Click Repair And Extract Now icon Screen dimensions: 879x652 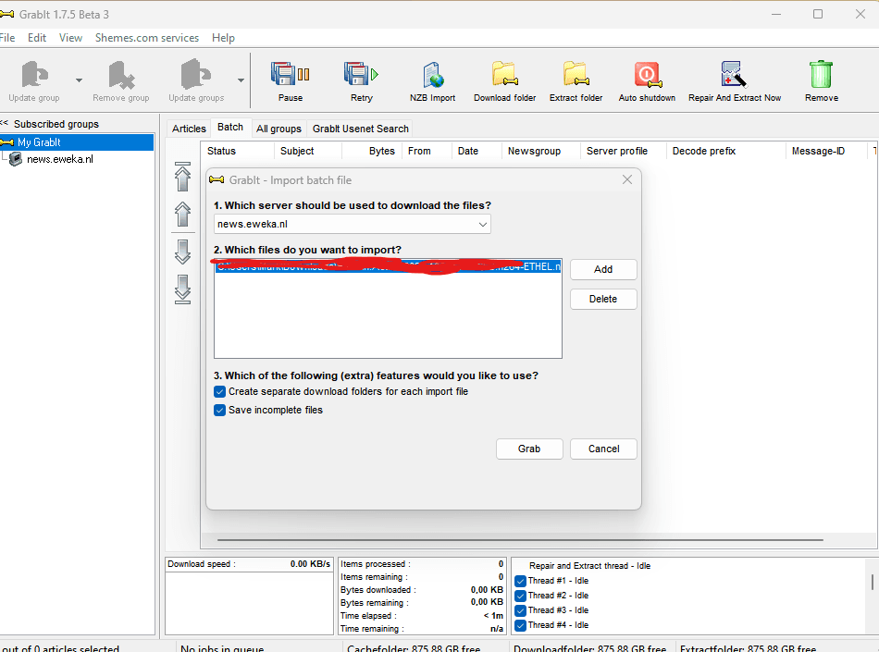[x=734, y=76]
